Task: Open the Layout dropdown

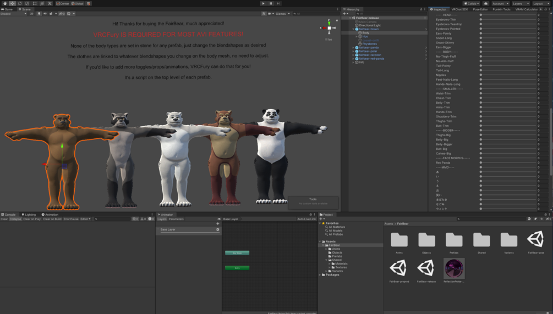Action: [x=541, y=3]
